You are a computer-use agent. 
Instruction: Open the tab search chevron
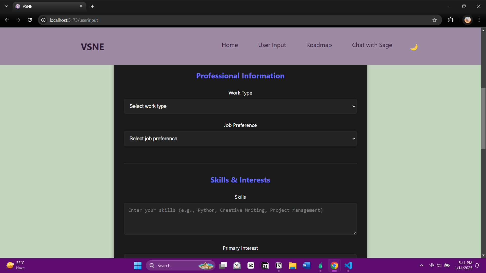6,6
